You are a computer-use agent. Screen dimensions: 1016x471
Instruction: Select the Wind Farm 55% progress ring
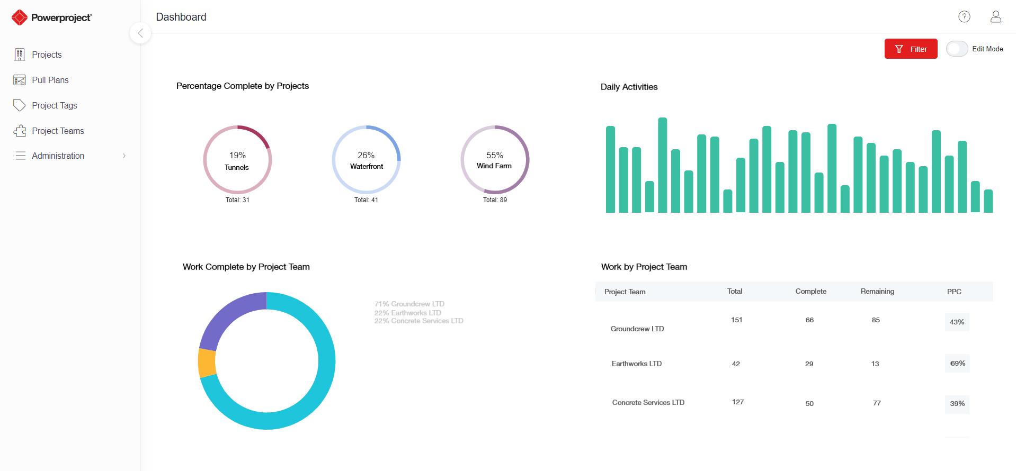pyautogui.click(x=495, y=159)
